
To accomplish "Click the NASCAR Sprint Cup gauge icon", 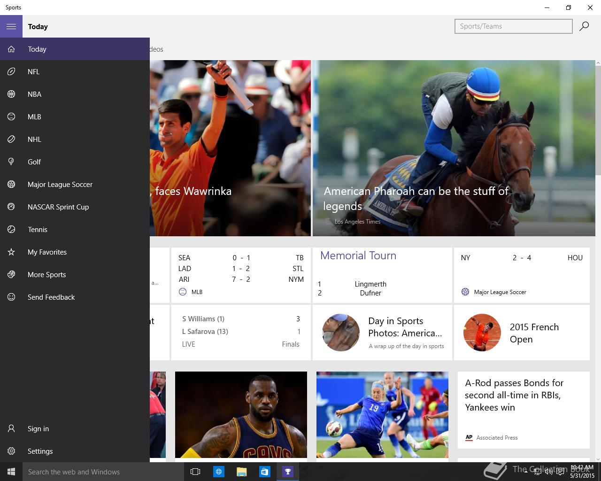I will tap(11, 207).
